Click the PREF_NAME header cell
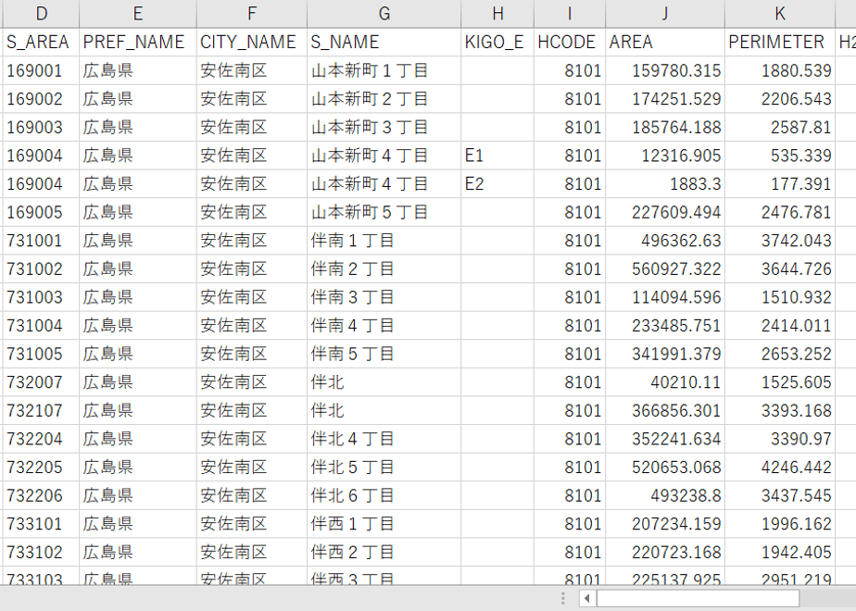This screenshot has width=856, height=611. tap(137, 42)
